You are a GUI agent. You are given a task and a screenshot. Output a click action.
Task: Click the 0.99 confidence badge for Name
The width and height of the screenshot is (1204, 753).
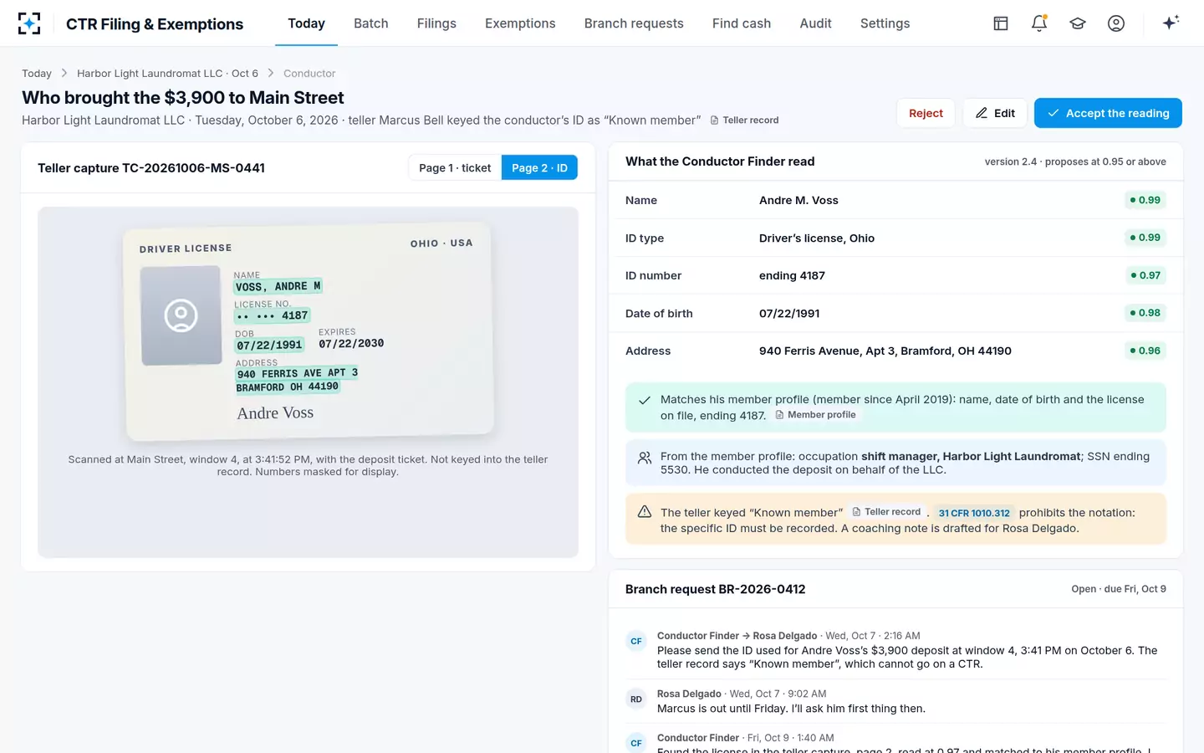point(1145,200)
